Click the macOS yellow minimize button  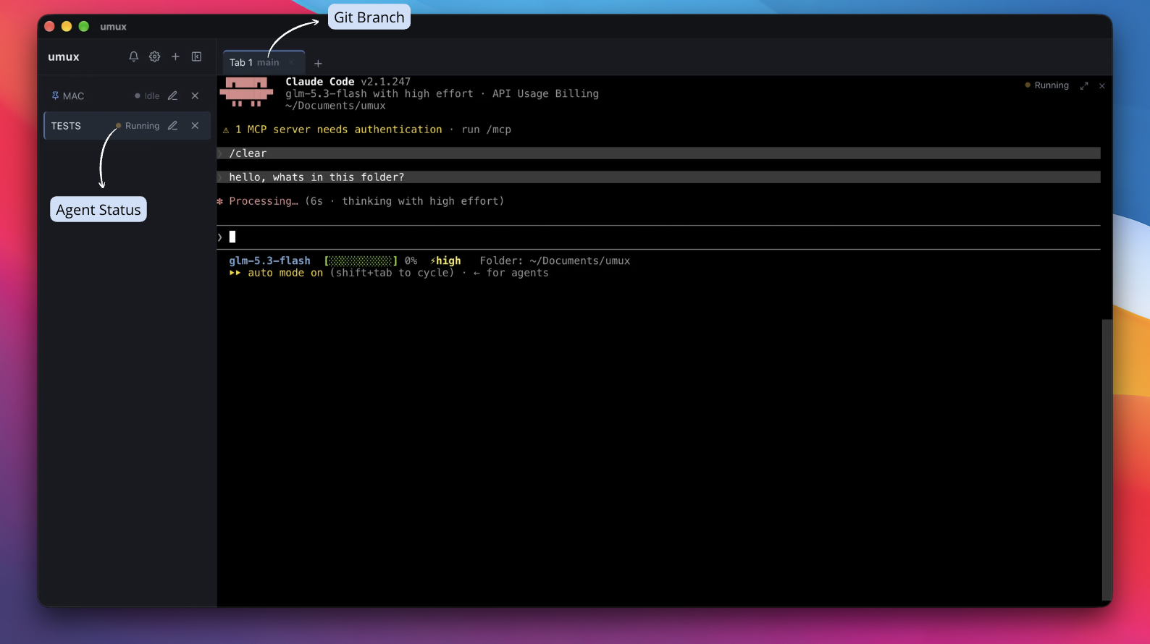(x=67, y=26)
